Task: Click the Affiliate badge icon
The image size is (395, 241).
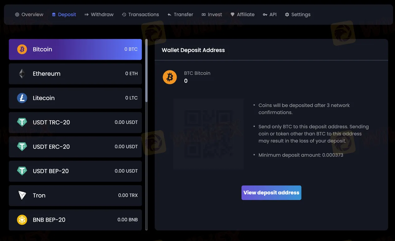Action: pyautogui.click(x=232, y=14)
